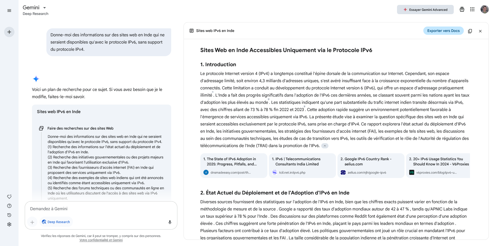
Task: Activate the microphone voice input
Action: tap(170, 222)
